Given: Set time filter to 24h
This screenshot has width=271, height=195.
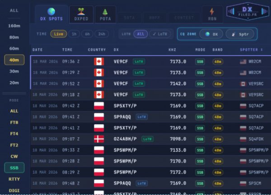Looking at the screenshot, I should [x=102, y=34].
